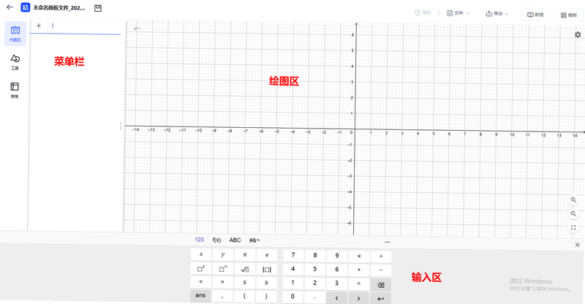The image size is (585, 304).
Task: Open the 模板 templates button
Action: click(x=569, y=15)
